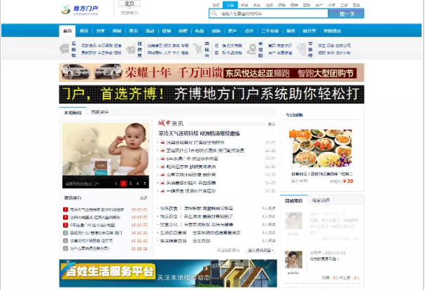
Task: Click the 门户，首选齐博 black marquee banner
Action: click(211, 95)
